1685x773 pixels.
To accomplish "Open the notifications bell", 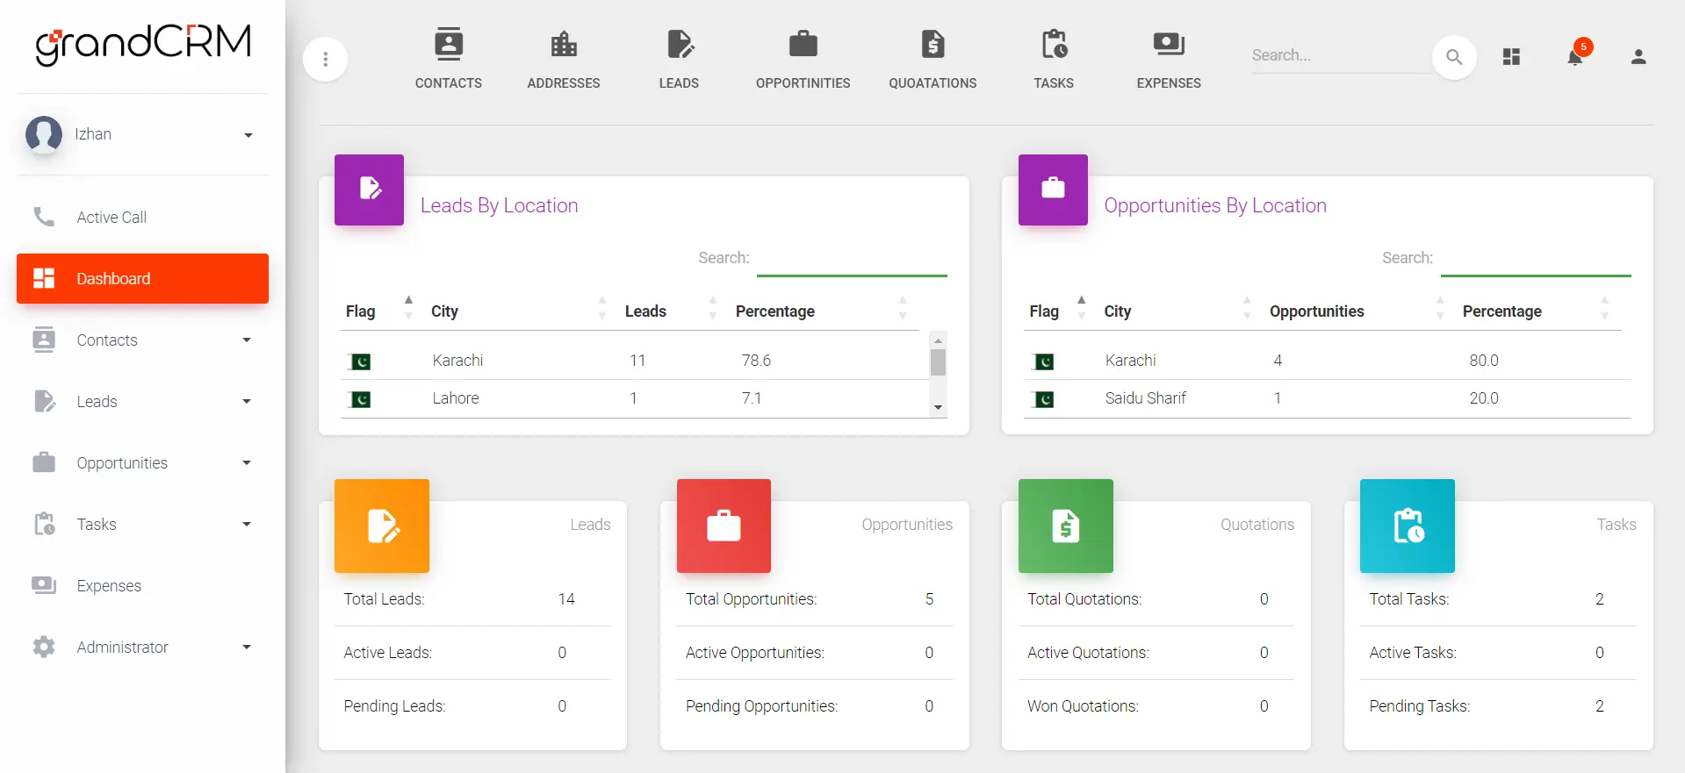I will [x=1575, y=57].
